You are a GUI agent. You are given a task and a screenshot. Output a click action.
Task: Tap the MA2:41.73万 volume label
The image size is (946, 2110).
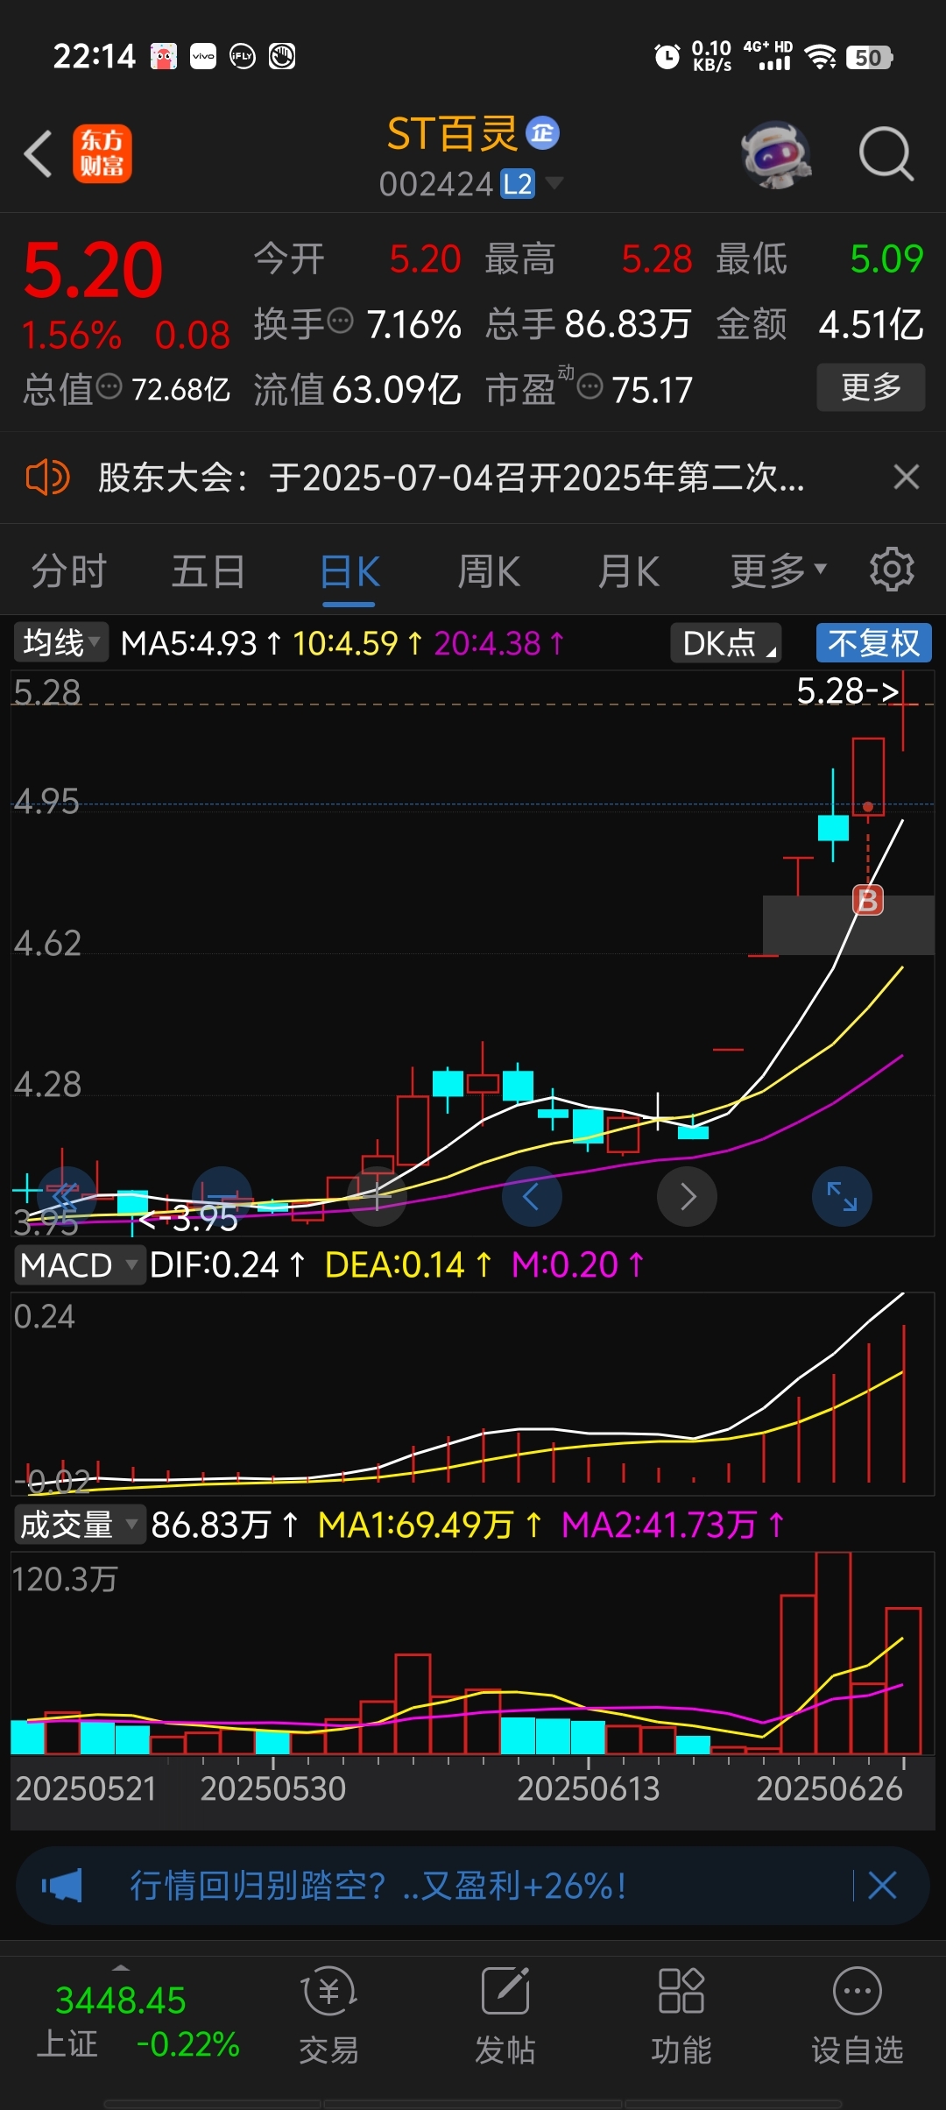pos(673,1525)
